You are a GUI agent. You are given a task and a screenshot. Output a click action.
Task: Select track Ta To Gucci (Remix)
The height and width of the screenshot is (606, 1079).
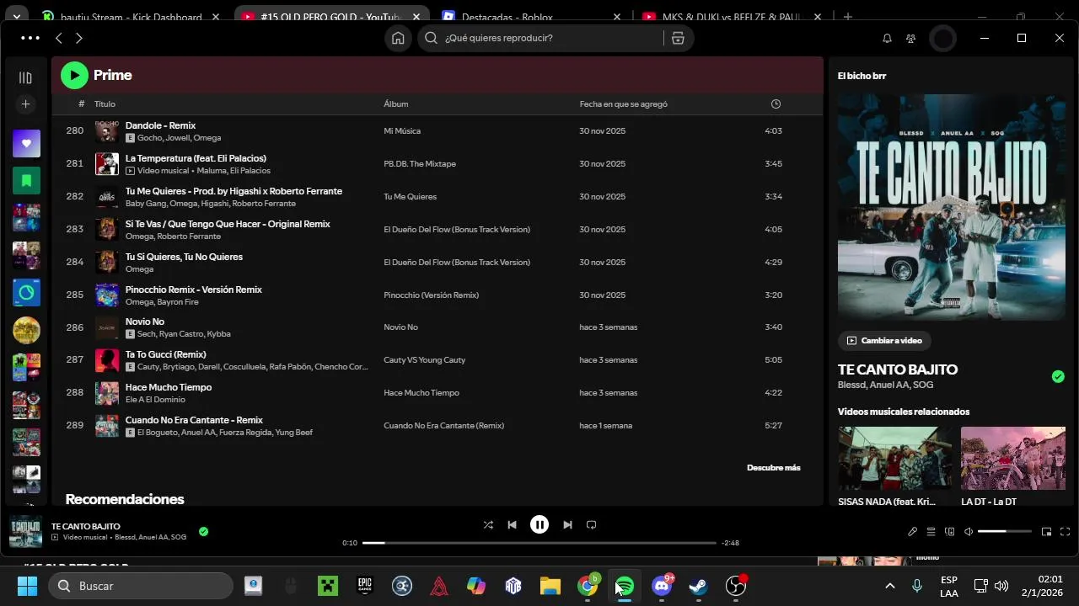point(165,354)
